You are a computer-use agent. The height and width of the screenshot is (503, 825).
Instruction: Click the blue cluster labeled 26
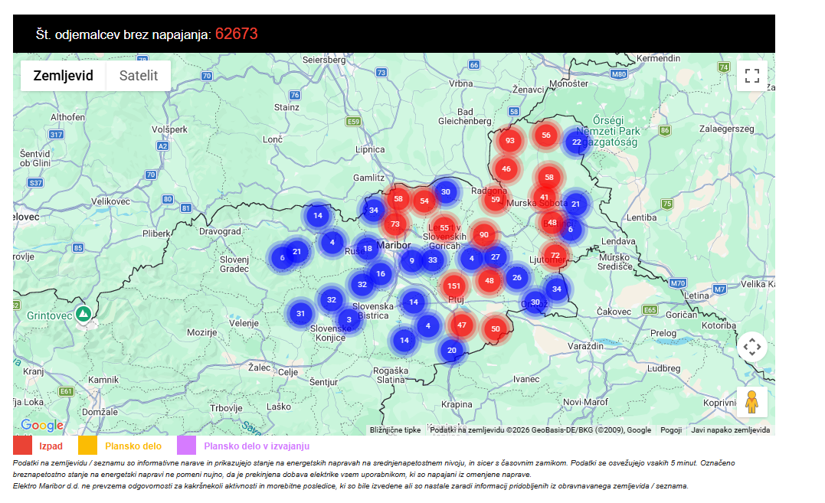coord(517,277)
